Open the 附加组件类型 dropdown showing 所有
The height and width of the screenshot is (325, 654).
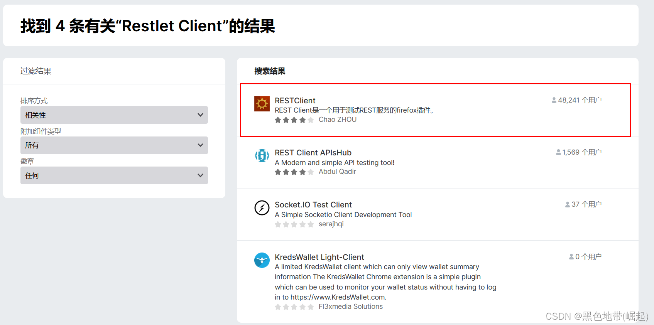point(114,145)
